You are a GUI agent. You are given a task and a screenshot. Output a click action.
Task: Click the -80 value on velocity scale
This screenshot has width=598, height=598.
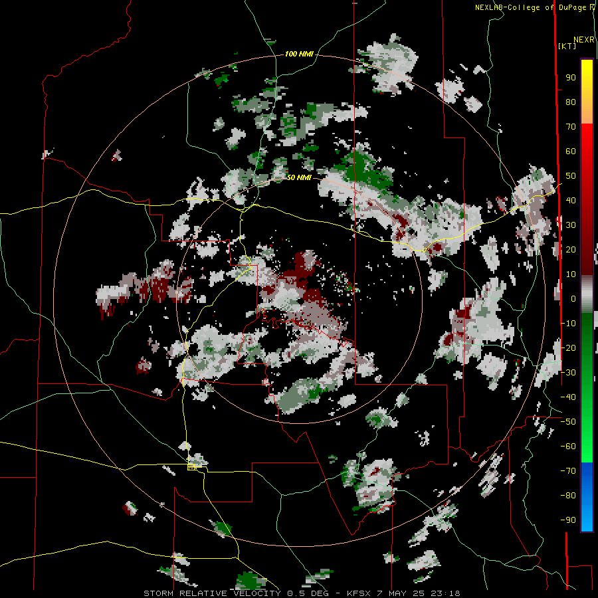(568, 496)
